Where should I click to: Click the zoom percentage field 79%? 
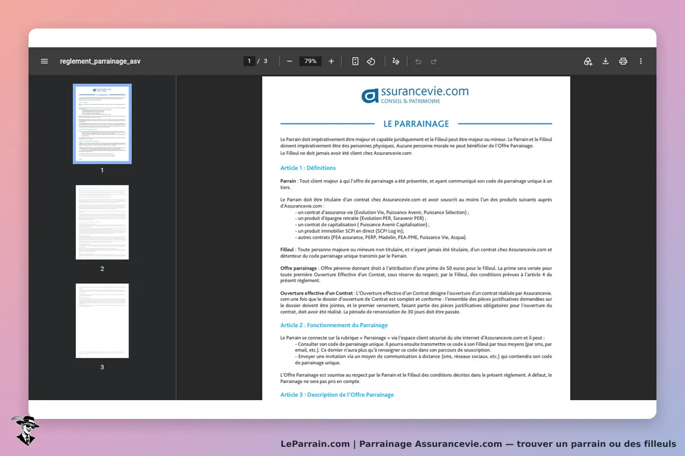[x=311, y=61]
